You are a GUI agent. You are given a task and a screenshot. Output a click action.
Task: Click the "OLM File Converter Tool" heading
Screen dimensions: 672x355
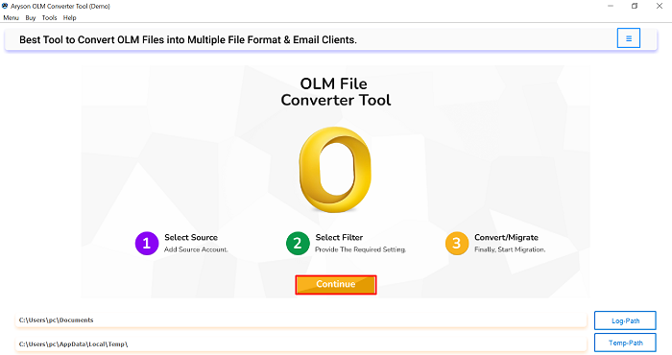[x=336, y=92]
